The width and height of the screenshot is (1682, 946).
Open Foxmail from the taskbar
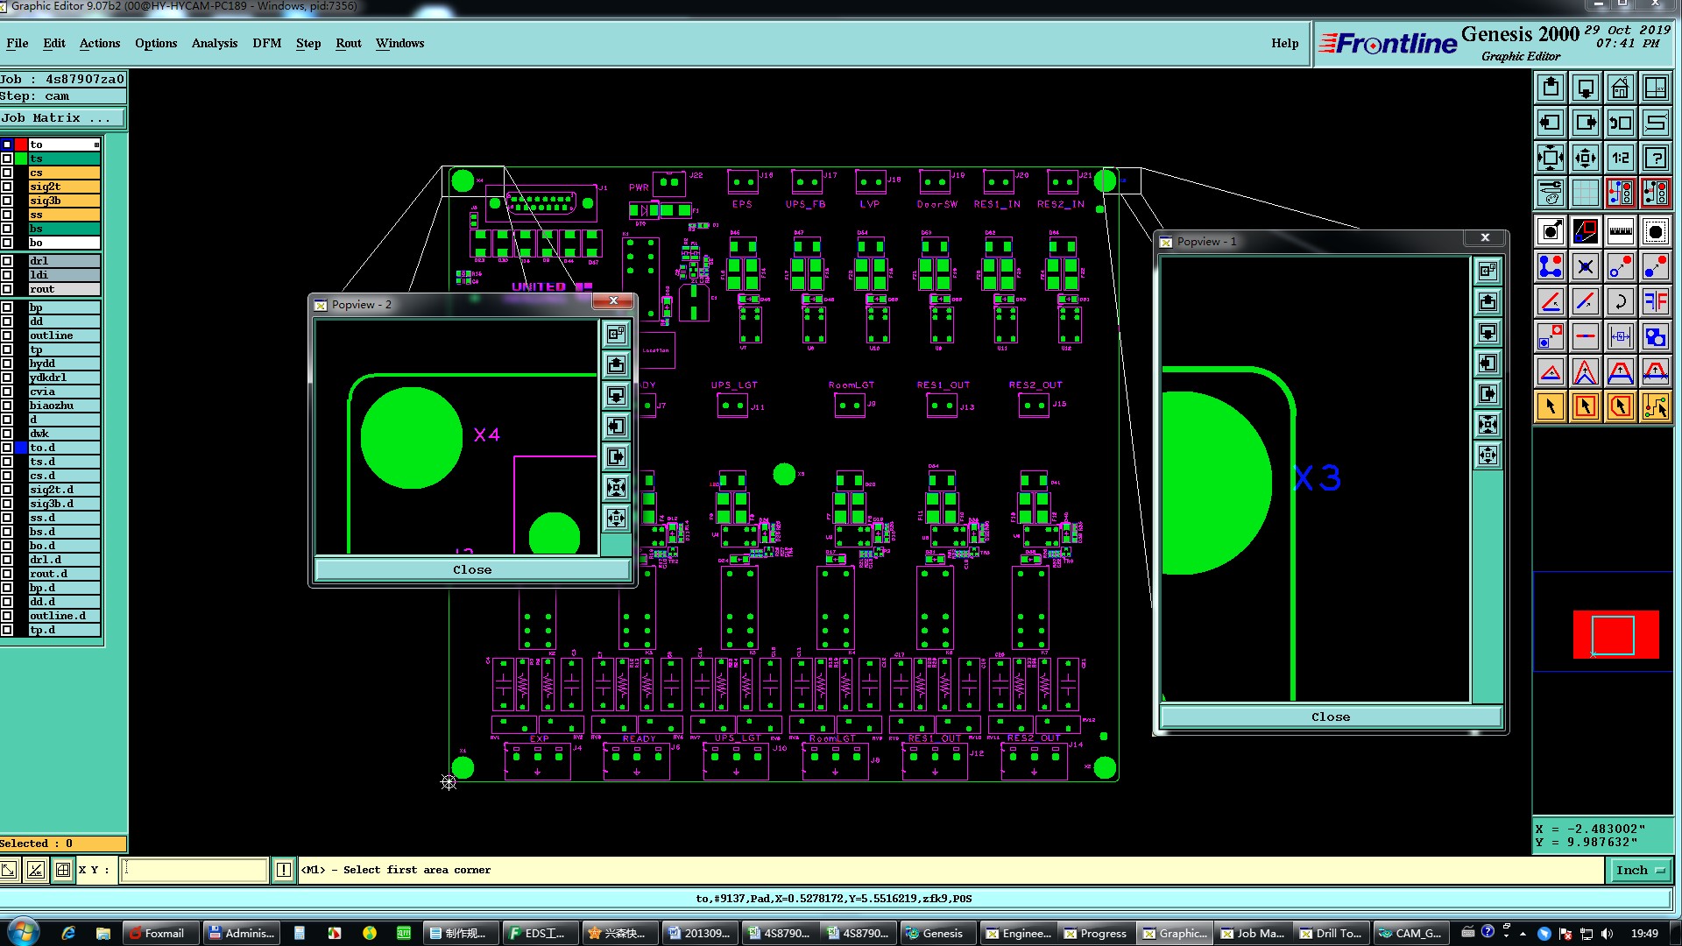159,933
